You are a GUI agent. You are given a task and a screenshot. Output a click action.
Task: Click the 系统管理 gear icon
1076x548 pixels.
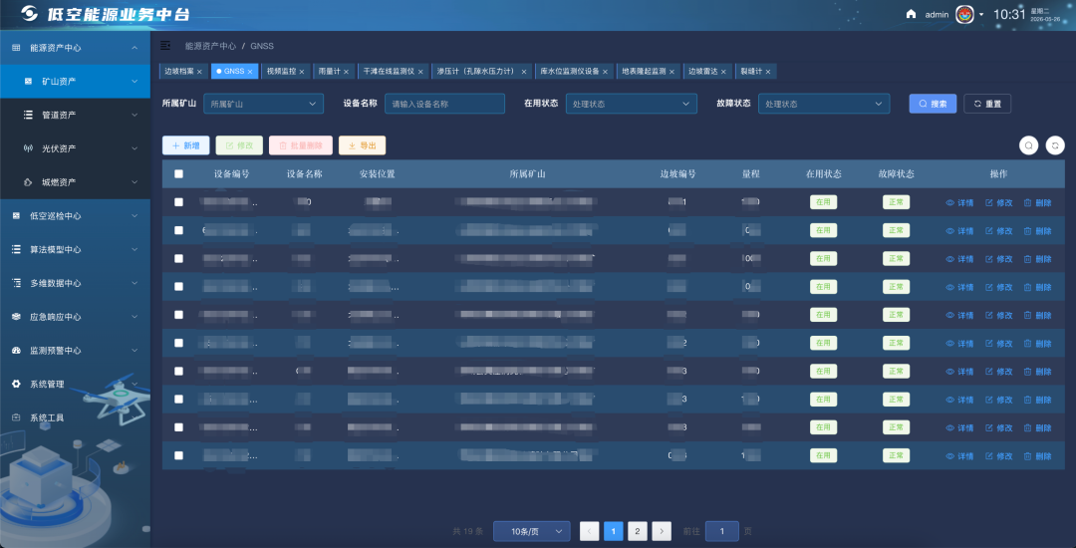click(17, 384)
